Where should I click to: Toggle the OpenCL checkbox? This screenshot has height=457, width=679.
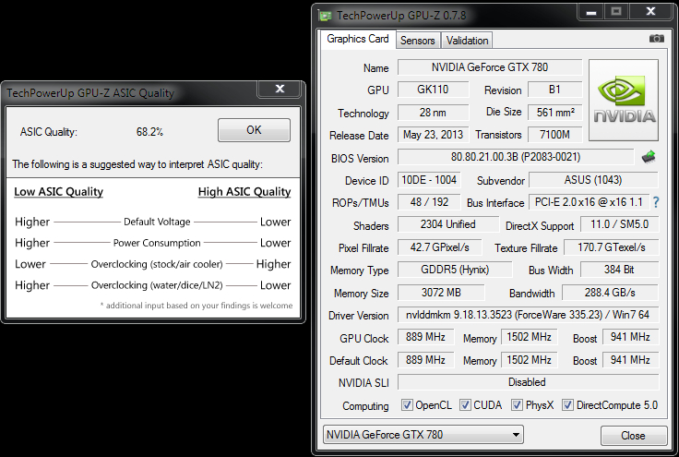[407, 405]
